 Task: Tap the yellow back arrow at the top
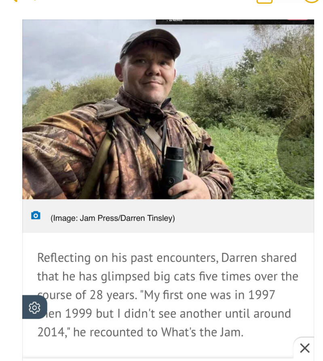tap(14, 1)
